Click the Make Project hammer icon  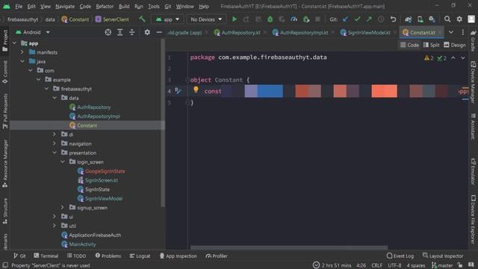142,19
